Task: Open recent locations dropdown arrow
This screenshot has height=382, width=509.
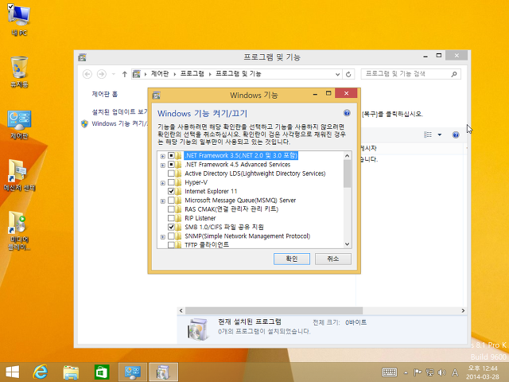Action: pyautogui.click(x=113, y=74)
